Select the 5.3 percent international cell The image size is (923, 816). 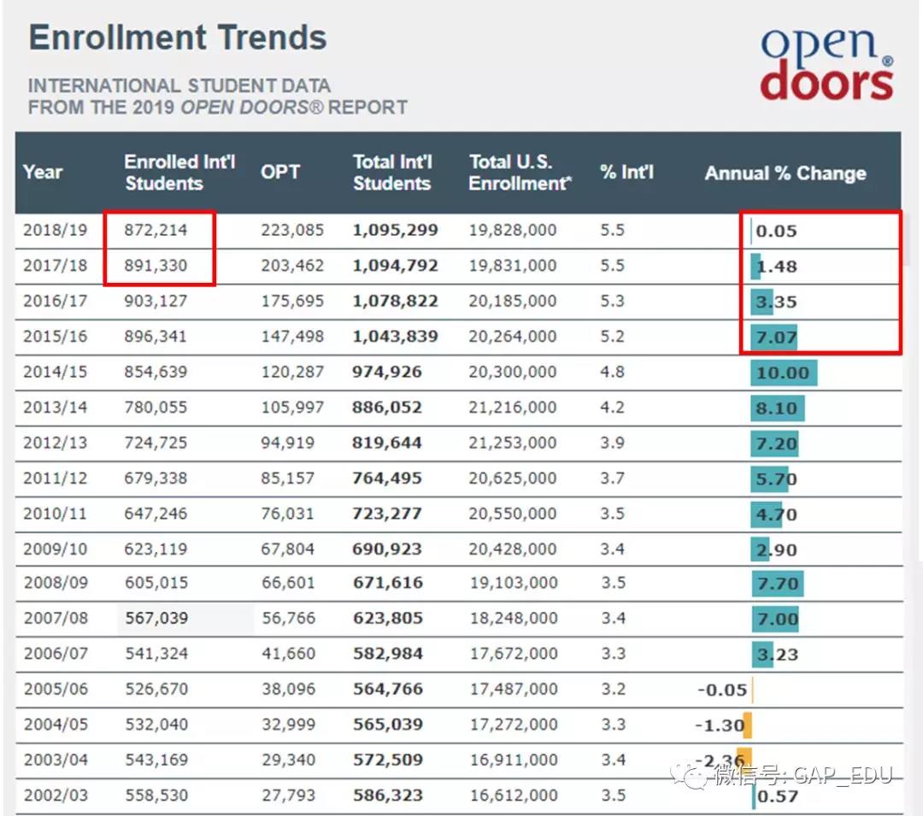[612, 301]
